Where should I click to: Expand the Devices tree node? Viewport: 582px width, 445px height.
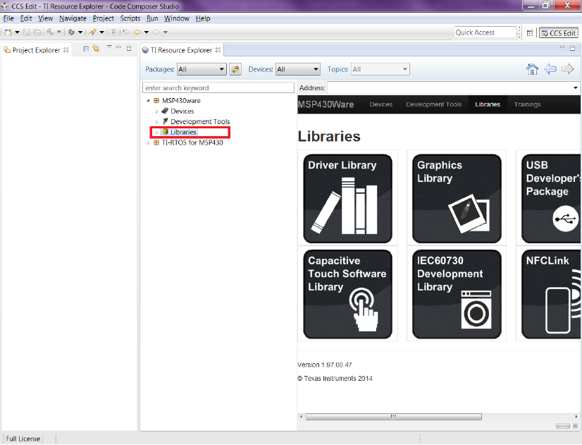[x=156, y=111]
